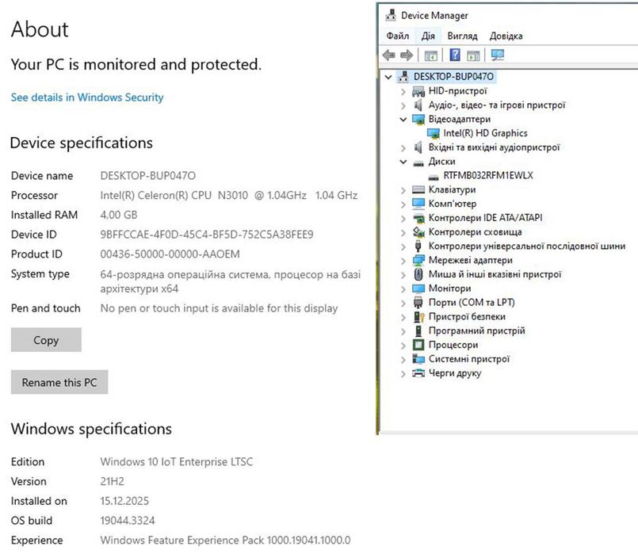The width and height of the screenshot is (638, 554).
Task: Expand the Комп'ютер category
Action: pos(403,204)
